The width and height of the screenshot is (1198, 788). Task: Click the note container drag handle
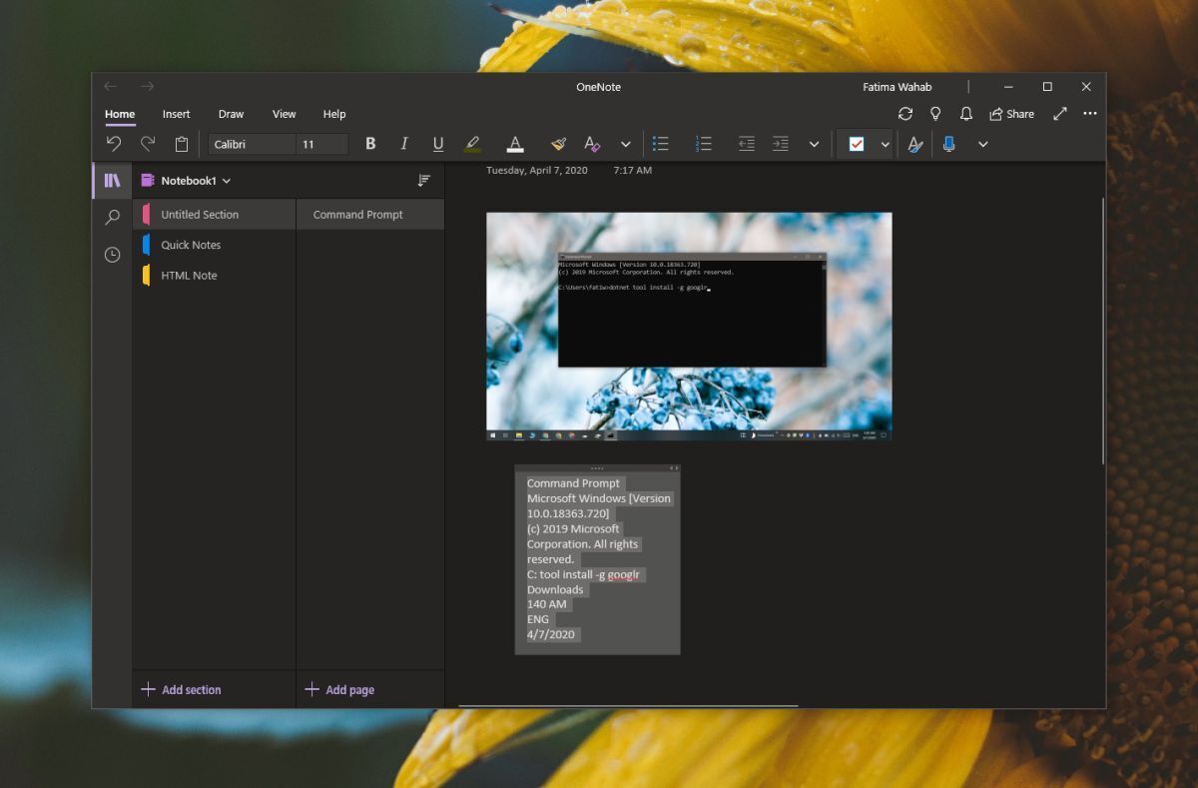[597, 468]
